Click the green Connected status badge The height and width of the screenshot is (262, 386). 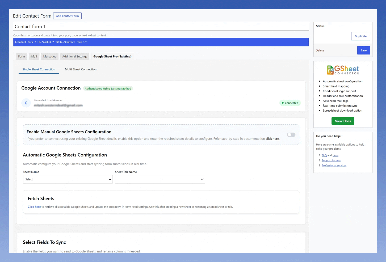click(290, 103)
